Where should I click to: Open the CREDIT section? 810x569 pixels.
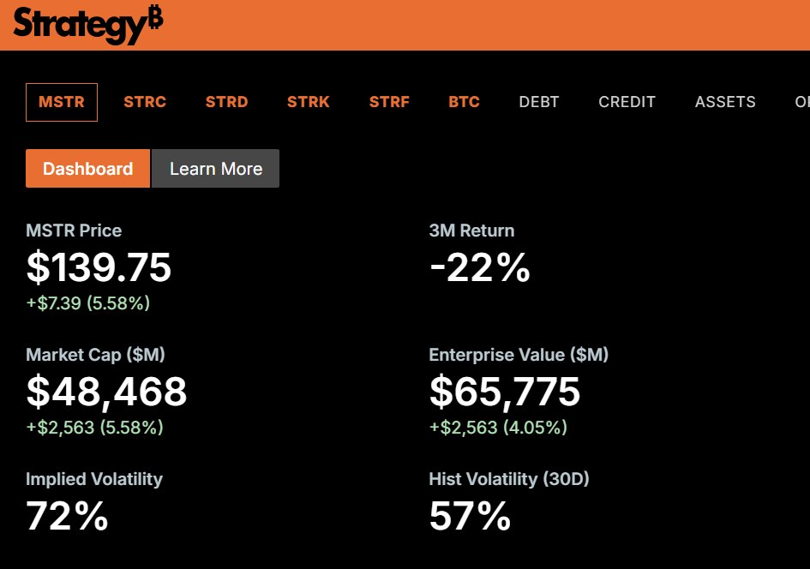[x=627, y=102]
